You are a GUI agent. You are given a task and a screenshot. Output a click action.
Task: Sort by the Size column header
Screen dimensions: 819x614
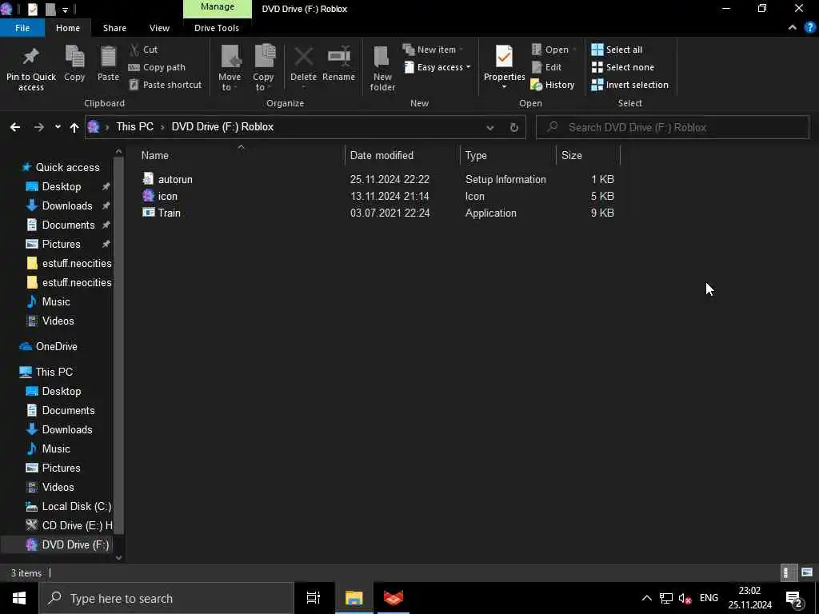588,156
